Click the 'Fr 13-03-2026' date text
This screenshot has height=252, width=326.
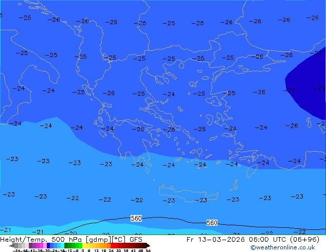pos(215,240)
